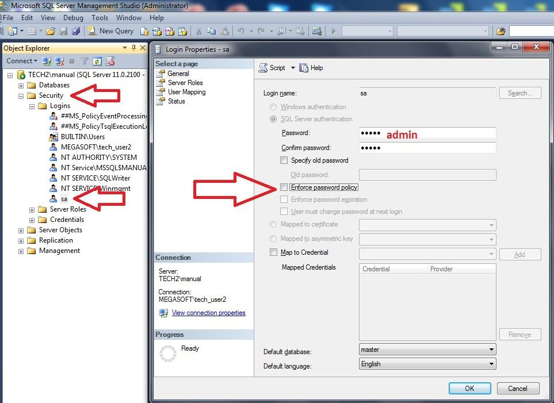Viewport: 554px width, 403px height.
Task: Pin the Object Explorer panel
Action: (134, 48)
